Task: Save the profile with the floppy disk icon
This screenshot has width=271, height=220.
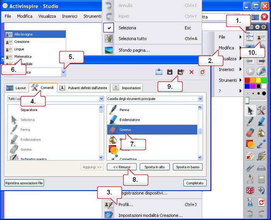Action: pyautogui.click(x=170, y=72)
